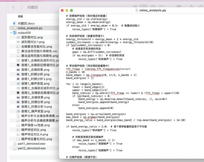This screenshot has height=162, width=204.
Task: Select the 算法适用范围与局限性.png file icon
Action: (18, 56)
